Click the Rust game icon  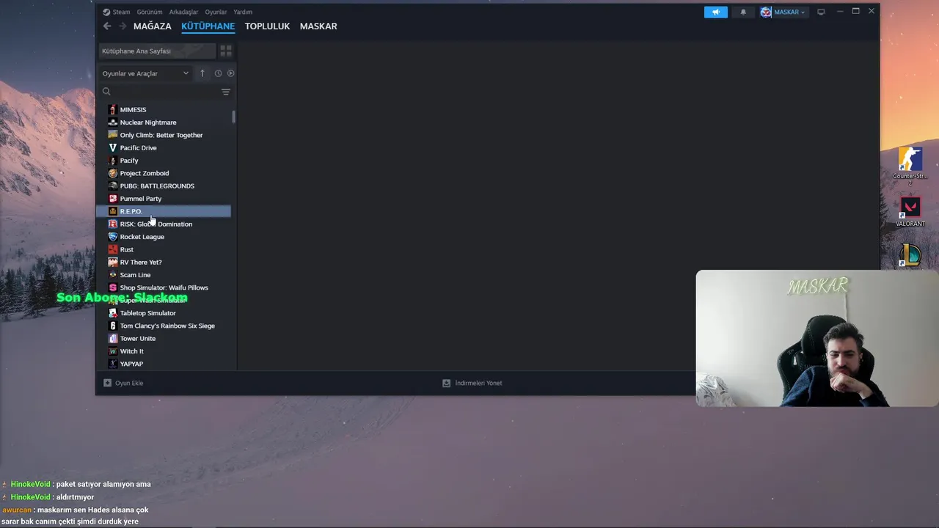point(112,249)
